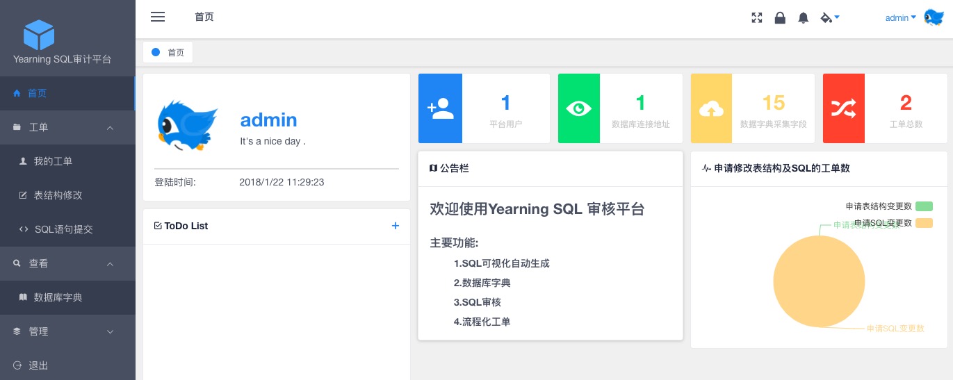Collapse the 工单 sidebar menu group
The width and height of the screenshot is (953, 380).
pyautogui.click(x=67, y=128)
